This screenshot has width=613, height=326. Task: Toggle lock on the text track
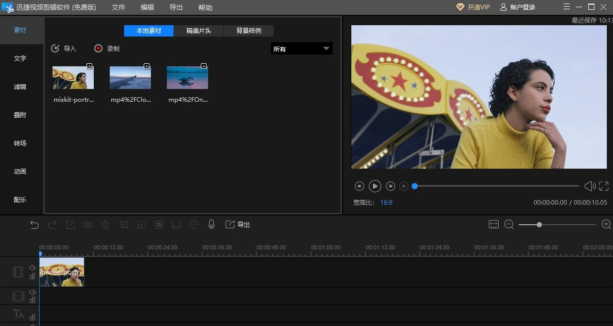point(32,317)
